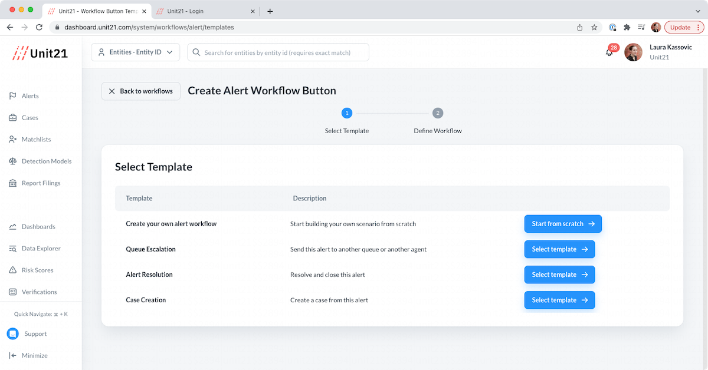Viewport: 708px width, 370px height.
Task: Click step 2 Define Workflow
Action: 437,113
